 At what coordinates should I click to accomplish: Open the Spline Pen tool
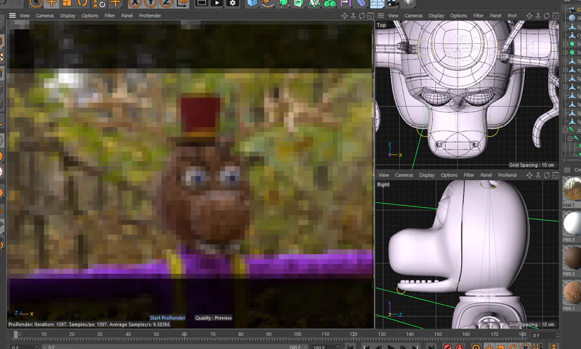[267, 3]
